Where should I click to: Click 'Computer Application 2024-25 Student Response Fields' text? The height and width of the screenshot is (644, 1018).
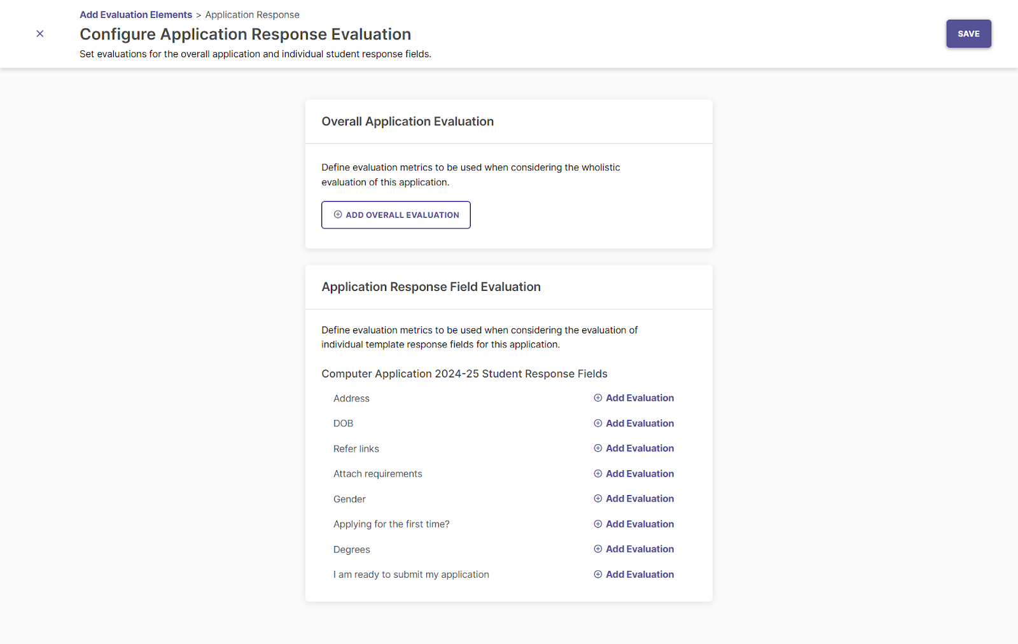pyautogui.click(x=464, y=374)
